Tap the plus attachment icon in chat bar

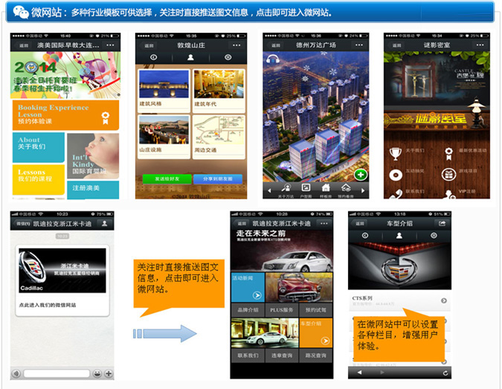point(109,373)
